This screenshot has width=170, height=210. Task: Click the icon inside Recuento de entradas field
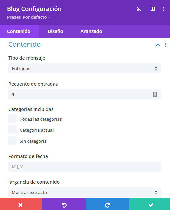(155, 94)
